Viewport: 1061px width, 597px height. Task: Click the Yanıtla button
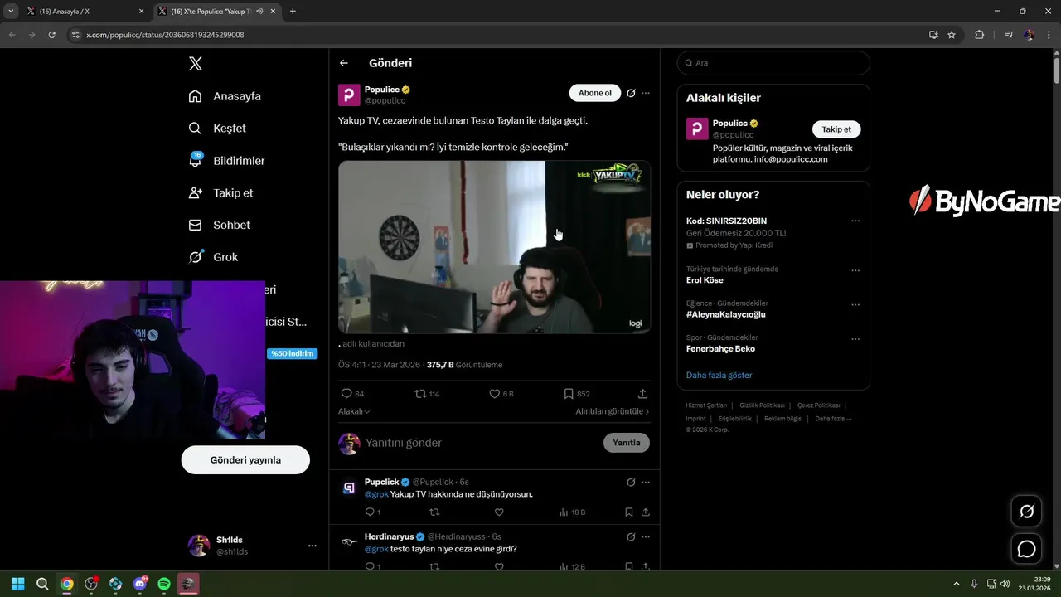pyautogui.click(x=627, y=443)
